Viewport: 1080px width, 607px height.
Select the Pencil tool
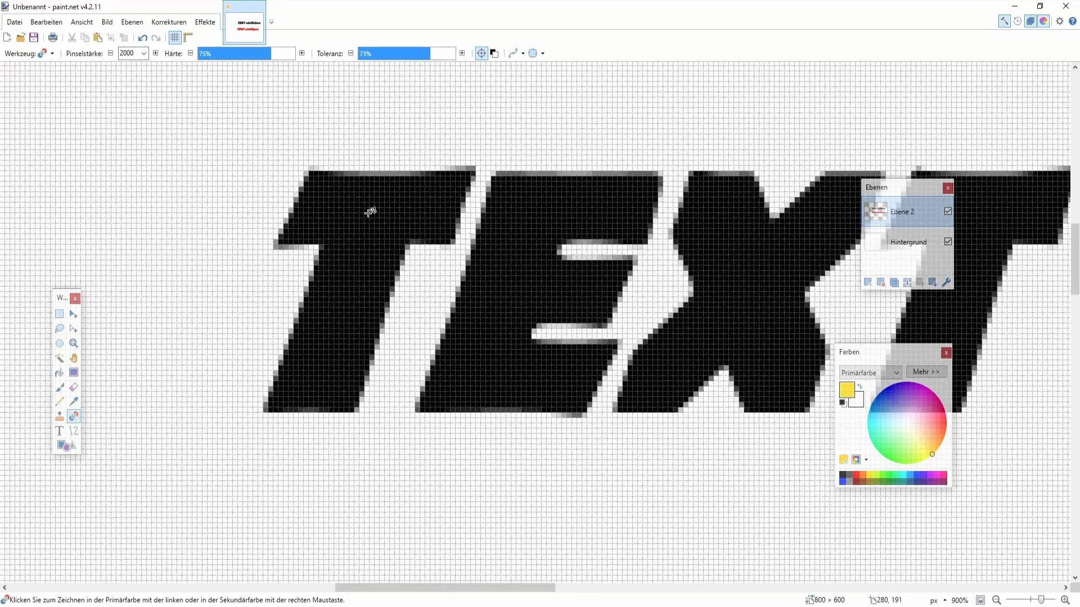tap(59, 401)
